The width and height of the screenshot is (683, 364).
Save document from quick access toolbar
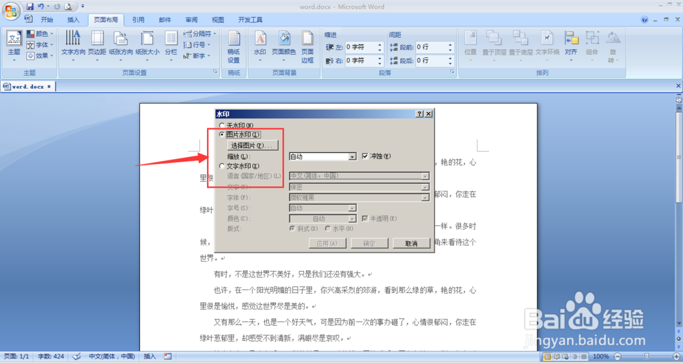29,7
